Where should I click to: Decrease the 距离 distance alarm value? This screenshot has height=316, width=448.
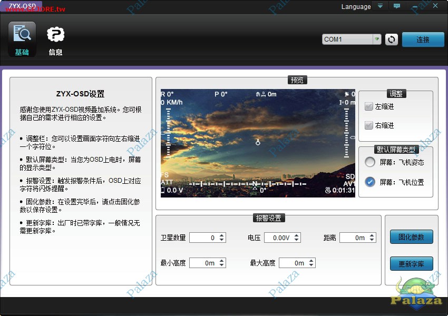(372, 240)
